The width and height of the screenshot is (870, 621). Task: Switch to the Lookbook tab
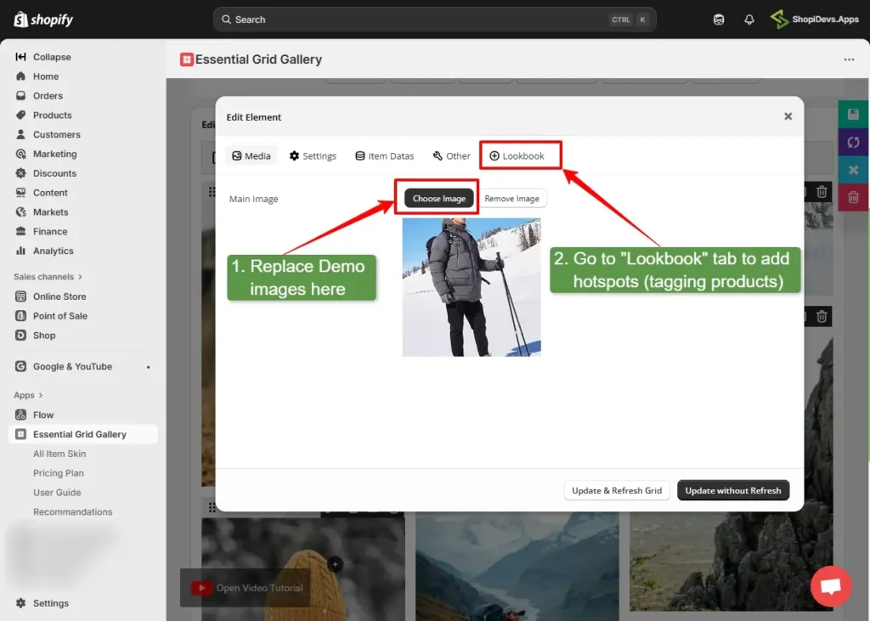click(x=520, y=155)
